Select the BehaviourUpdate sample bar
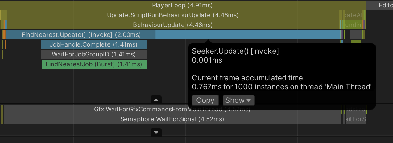The width and height of the screenshot is (393, 143). point(172,25)
